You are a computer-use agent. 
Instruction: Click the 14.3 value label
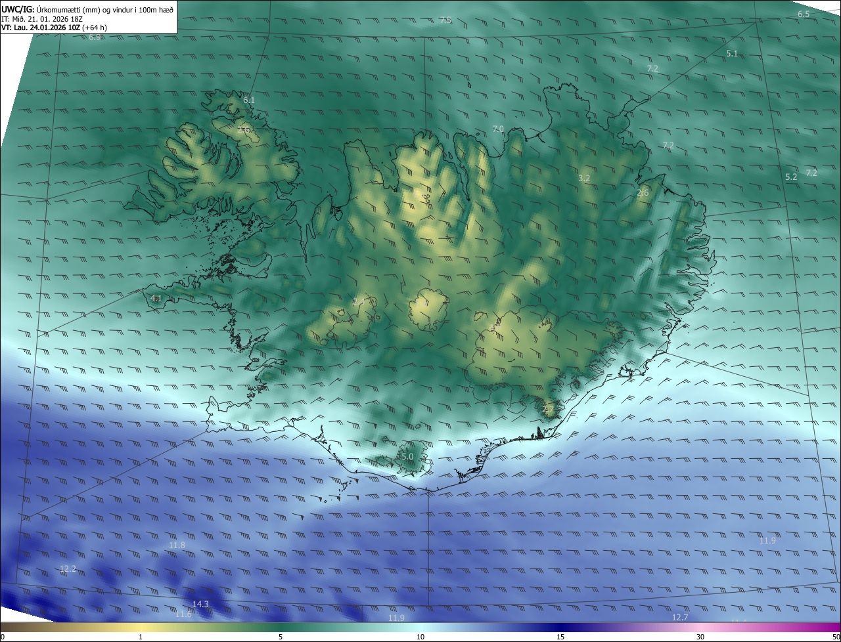click(x=200, y=604)
